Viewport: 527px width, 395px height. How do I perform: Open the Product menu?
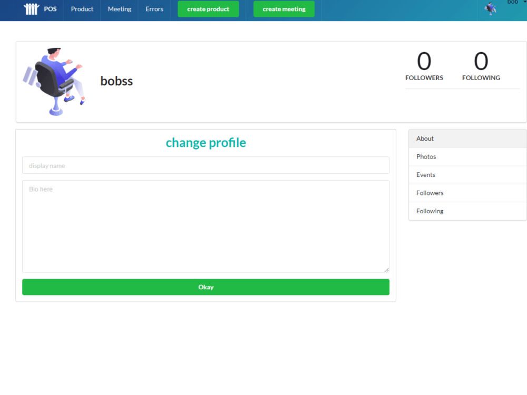(x=82, y=9)
